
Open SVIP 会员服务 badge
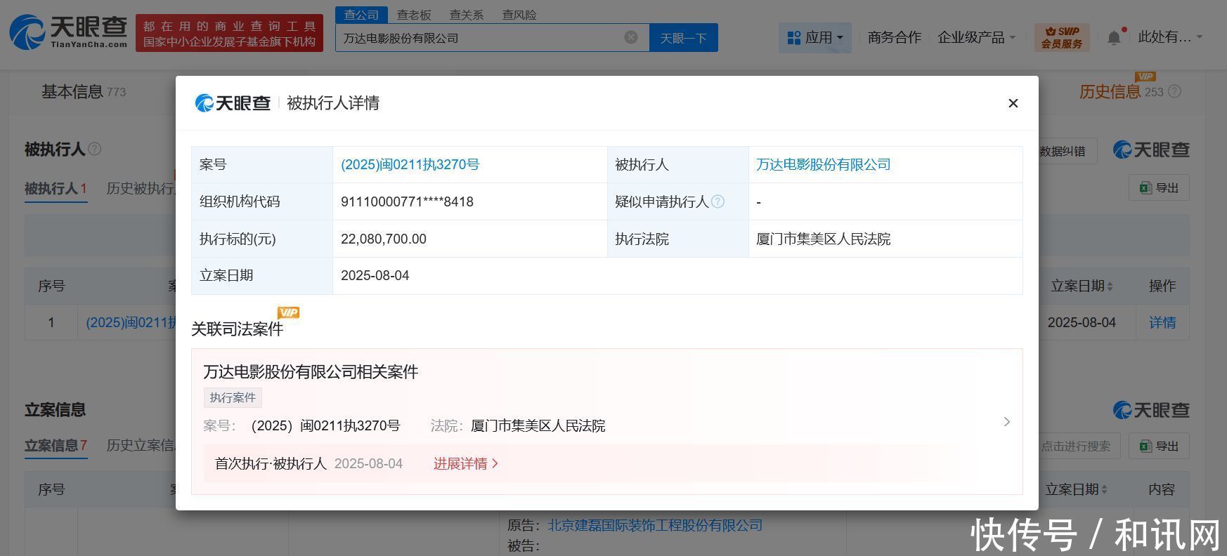[1062, 37]
